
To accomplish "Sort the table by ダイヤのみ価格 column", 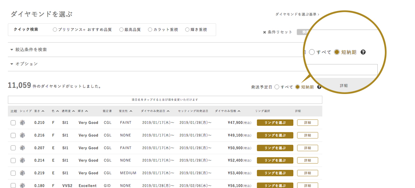I will point(227,111).
